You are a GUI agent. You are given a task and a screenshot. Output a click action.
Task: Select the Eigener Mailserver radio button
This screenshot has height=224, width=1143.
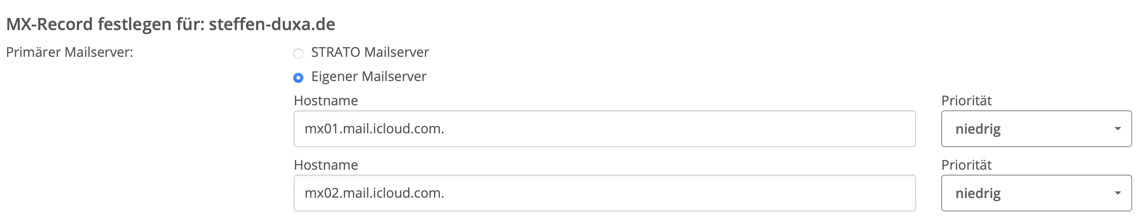point(298,78)
